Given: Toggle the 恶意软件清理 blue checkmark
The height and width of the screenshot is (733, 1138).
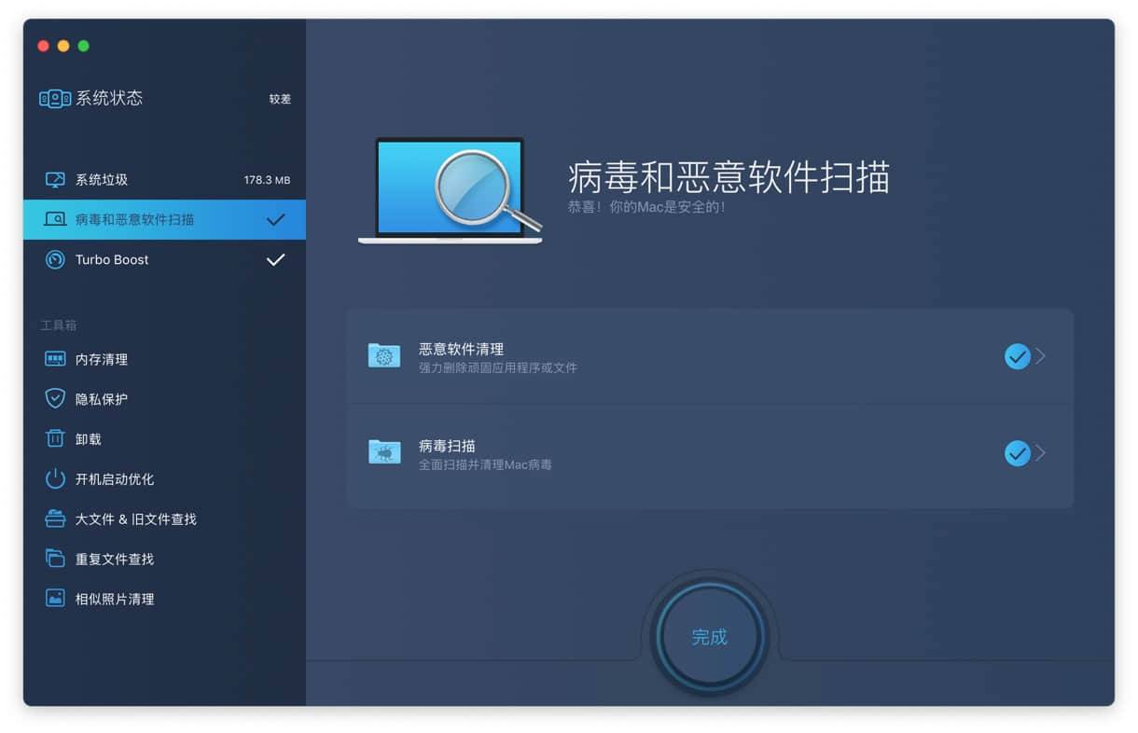Looking at the screenshot, I should 1017,356.
